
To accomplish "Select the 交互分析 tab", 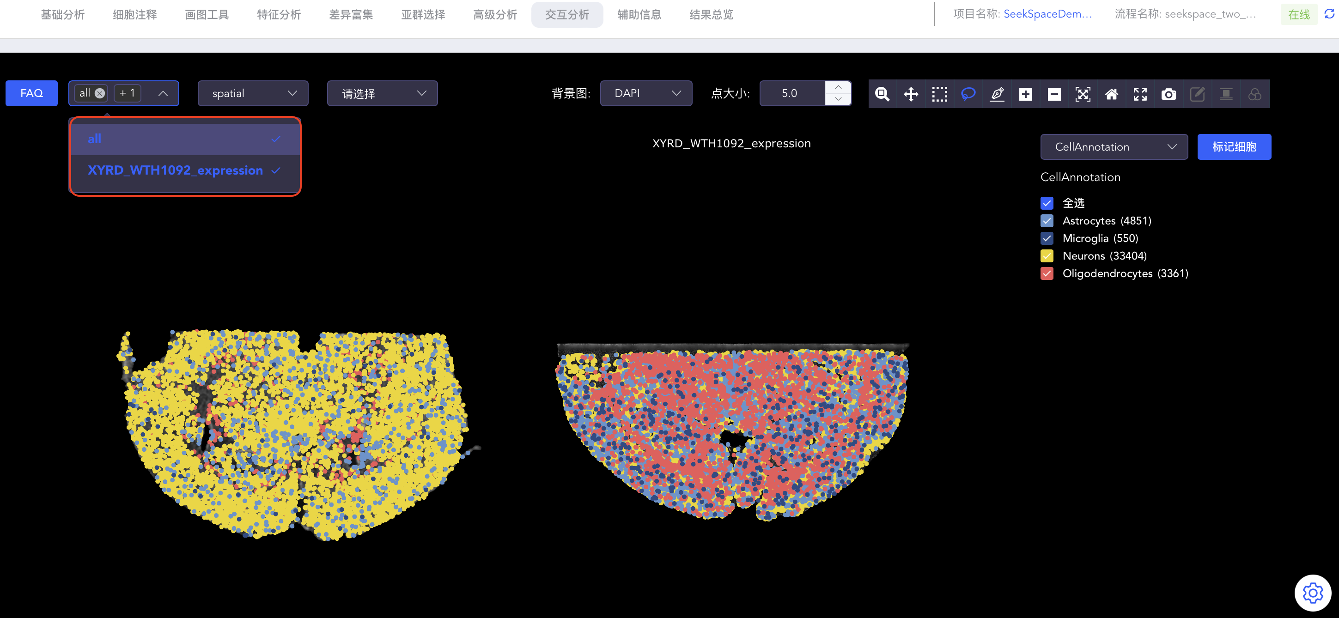I will point(567,15).
